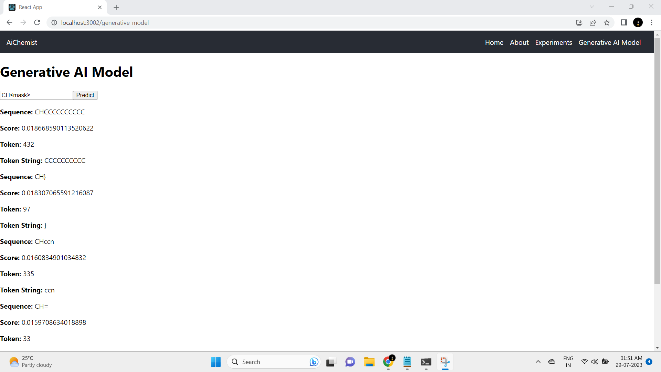Open File Explorer from taskbar
This screenshot has width=661, height=372.
point(369,362)
